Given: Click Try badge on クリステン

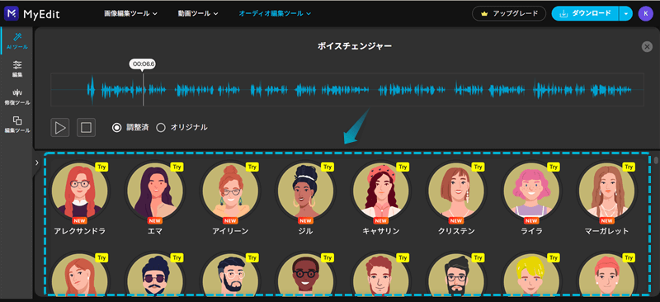Looking at the screenshot, I should coord(478,167).
